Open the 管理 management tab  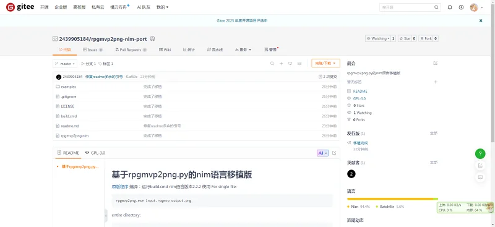[x=270, y=50]
